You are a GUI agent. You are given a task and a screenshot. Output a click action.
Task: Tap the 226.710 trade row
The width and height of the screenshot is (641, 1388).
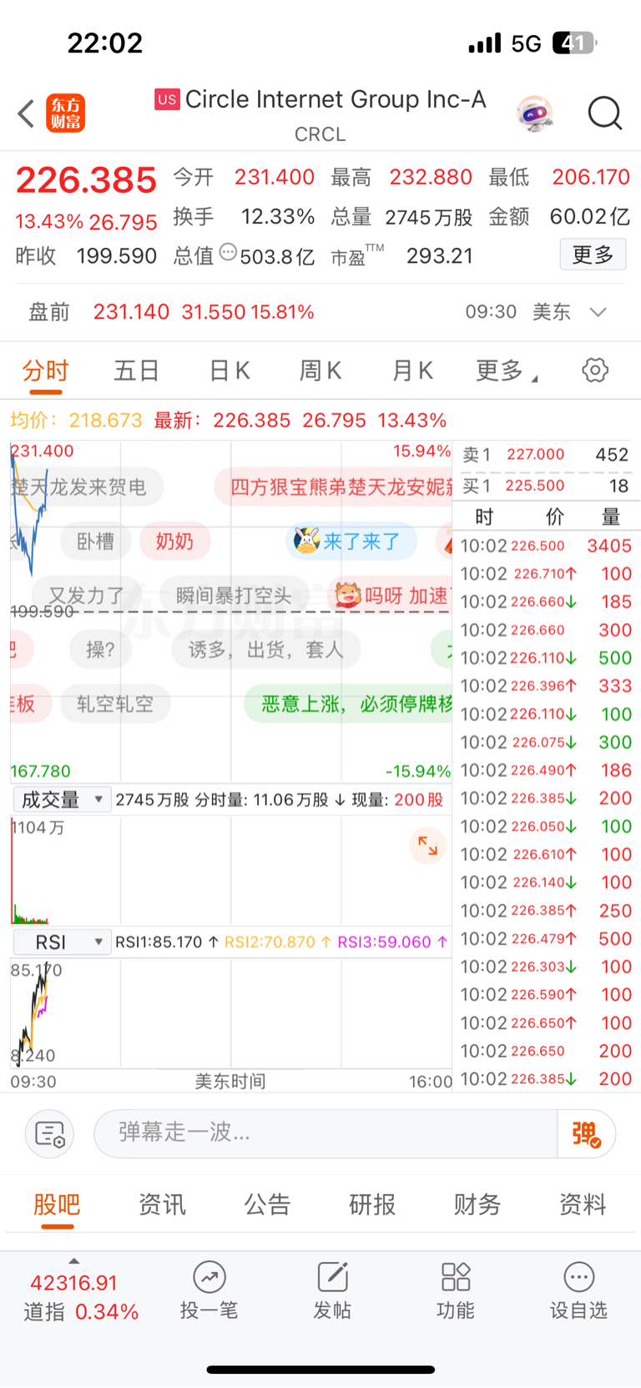point(546,574)
